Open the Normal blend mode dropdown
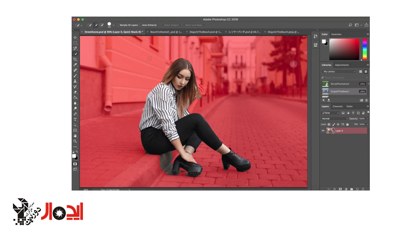 click(335, 119)
